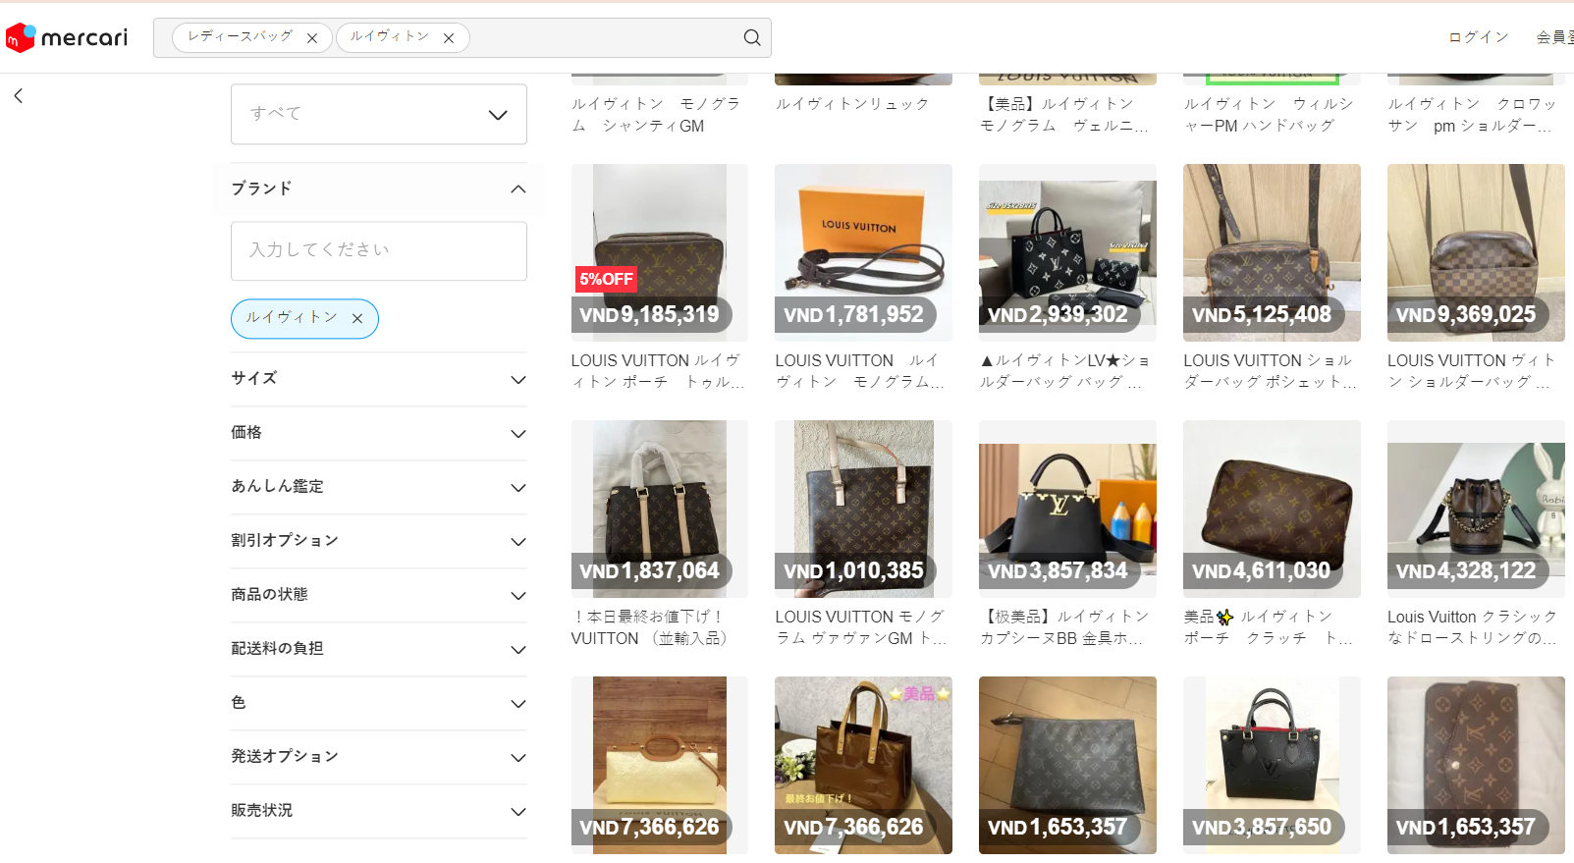Open the VND1,653,357 grey pouch listing

pyautogui.click(x=1067, y=765)
